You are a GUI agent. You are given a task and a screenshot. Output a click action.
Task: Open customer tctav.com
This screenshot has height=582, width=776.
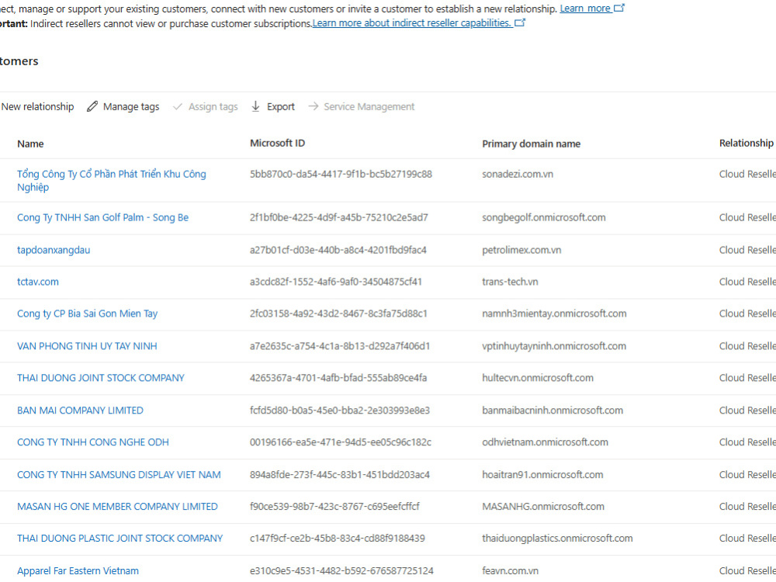(x=37, y=282)
